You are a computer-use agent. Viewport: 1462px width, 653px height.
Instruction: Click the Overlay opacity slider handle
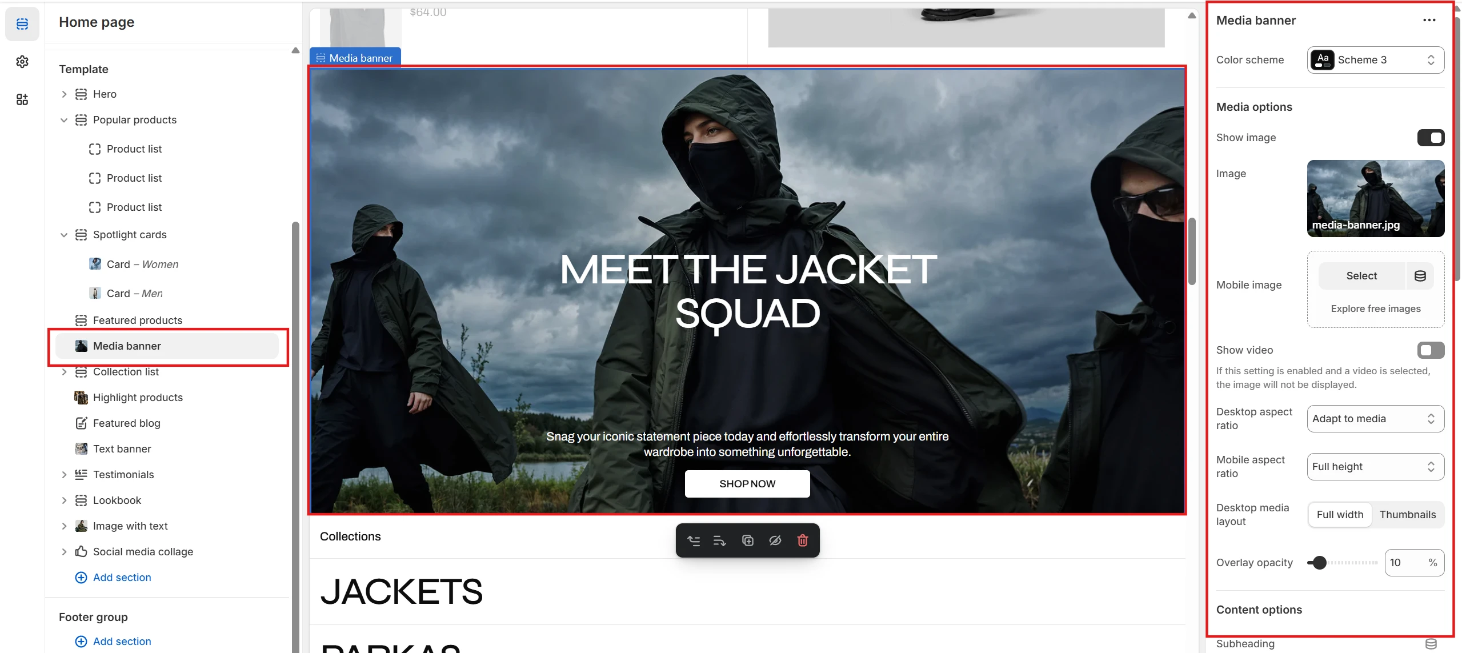1319,563
